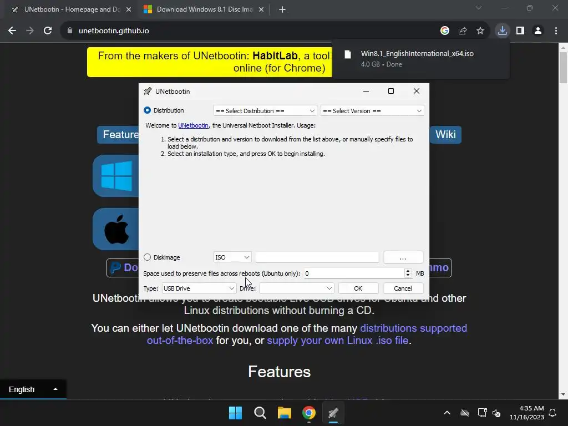Image resolution: width=568 pixels, height=426 pixels.
Task: Open File Explorer from taskbar
Action: point(285,413)
